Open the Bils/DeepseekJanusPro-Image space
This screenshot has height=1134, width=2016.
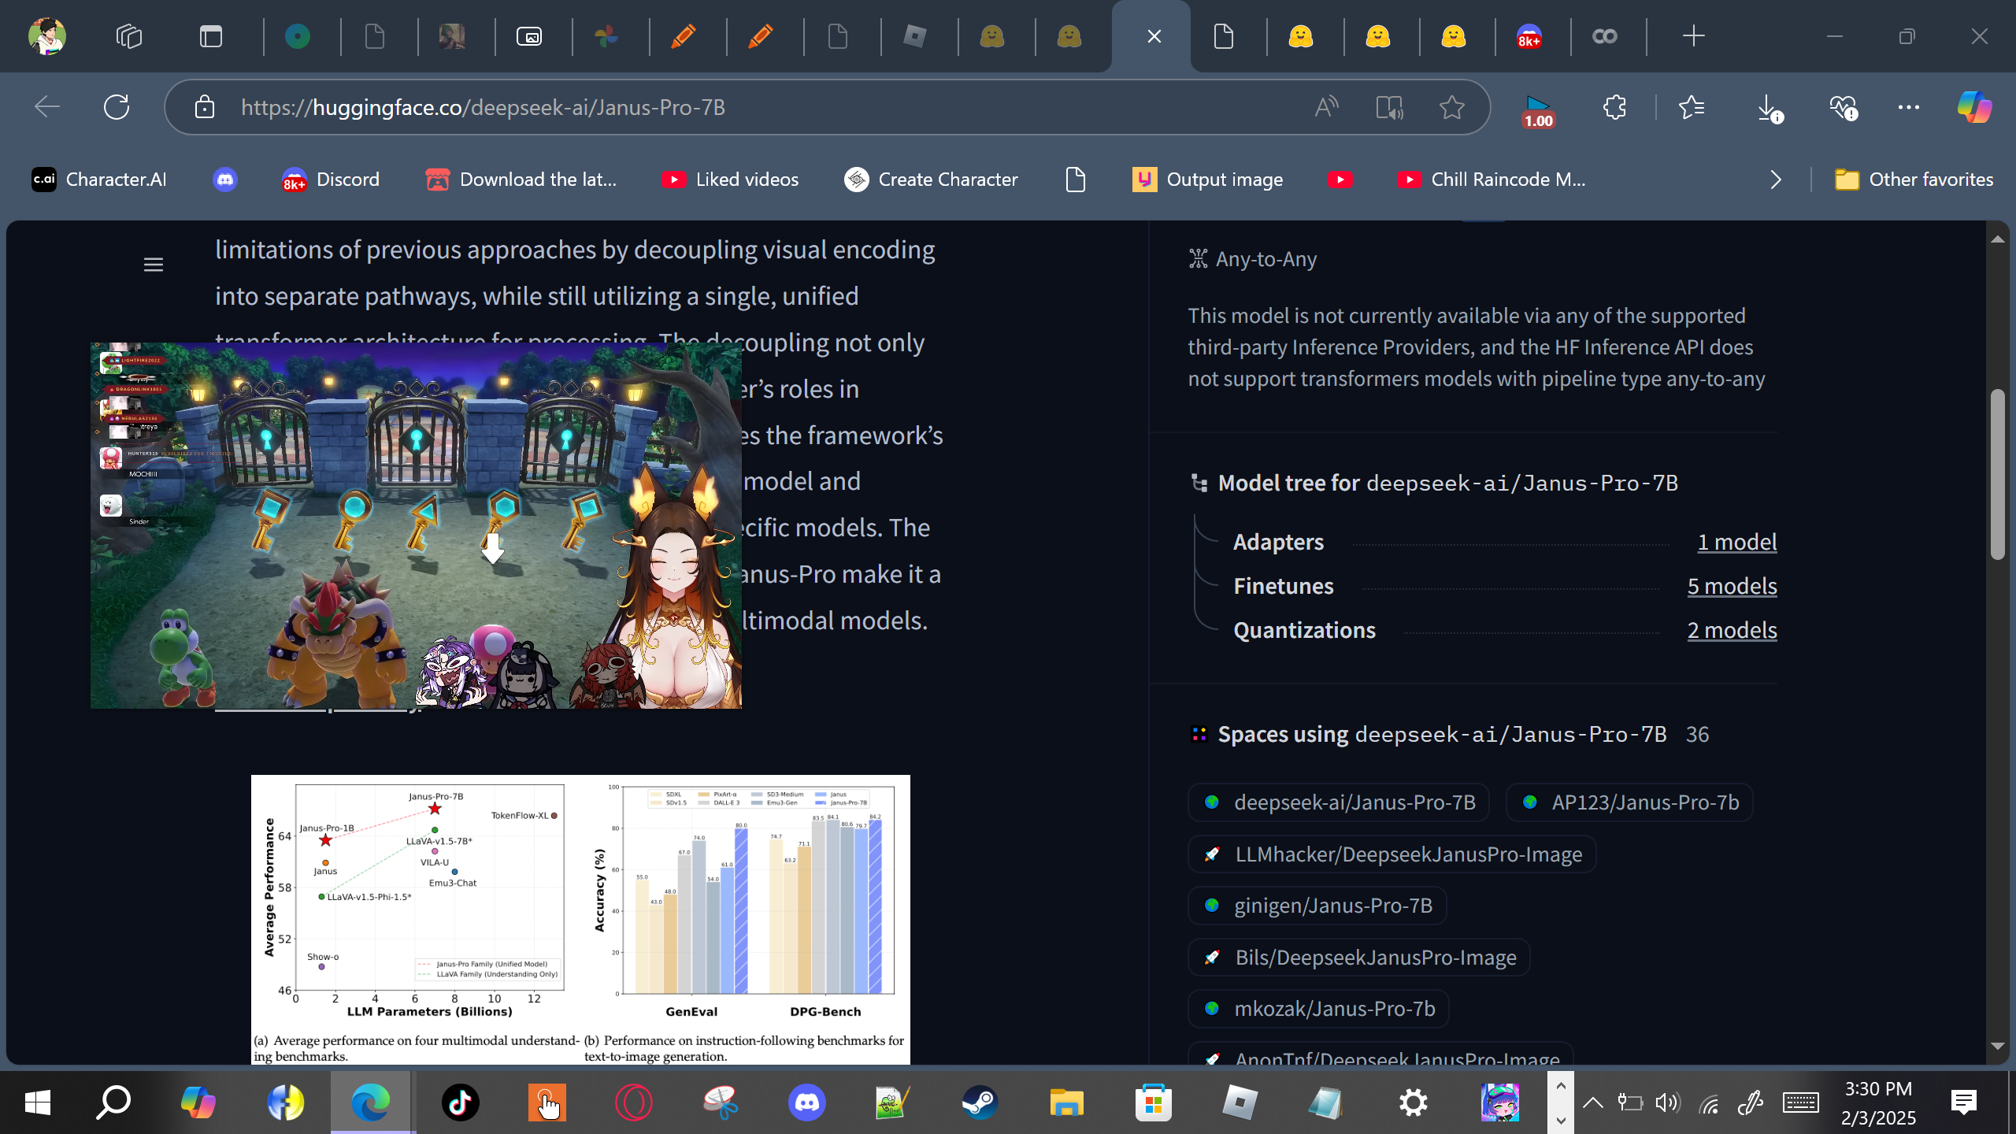click(x=1359, y=957)
